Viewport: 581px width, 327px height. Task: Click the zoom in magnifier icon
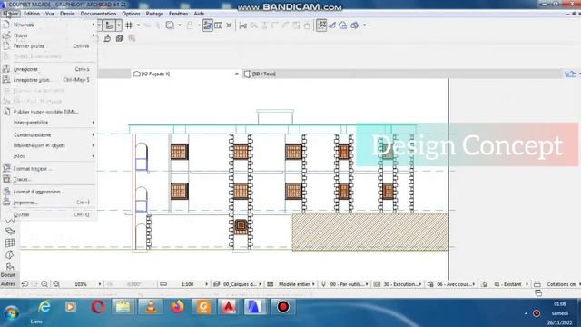[x=44, y=284]
